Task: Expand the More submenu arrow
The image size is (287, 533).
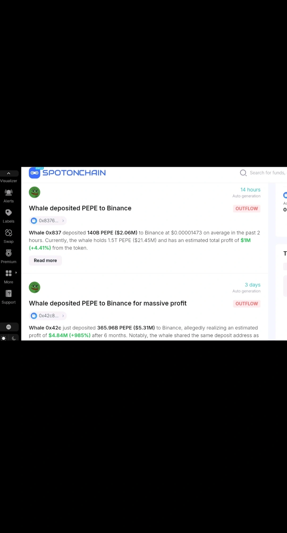Action: pos(16,272)
